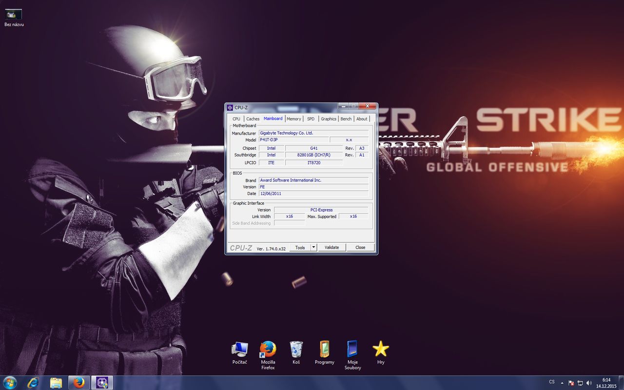Viewport: 624px width, 390px height.
Task: Click the Chipset revision A3 field
Action: tap(362, 148)
